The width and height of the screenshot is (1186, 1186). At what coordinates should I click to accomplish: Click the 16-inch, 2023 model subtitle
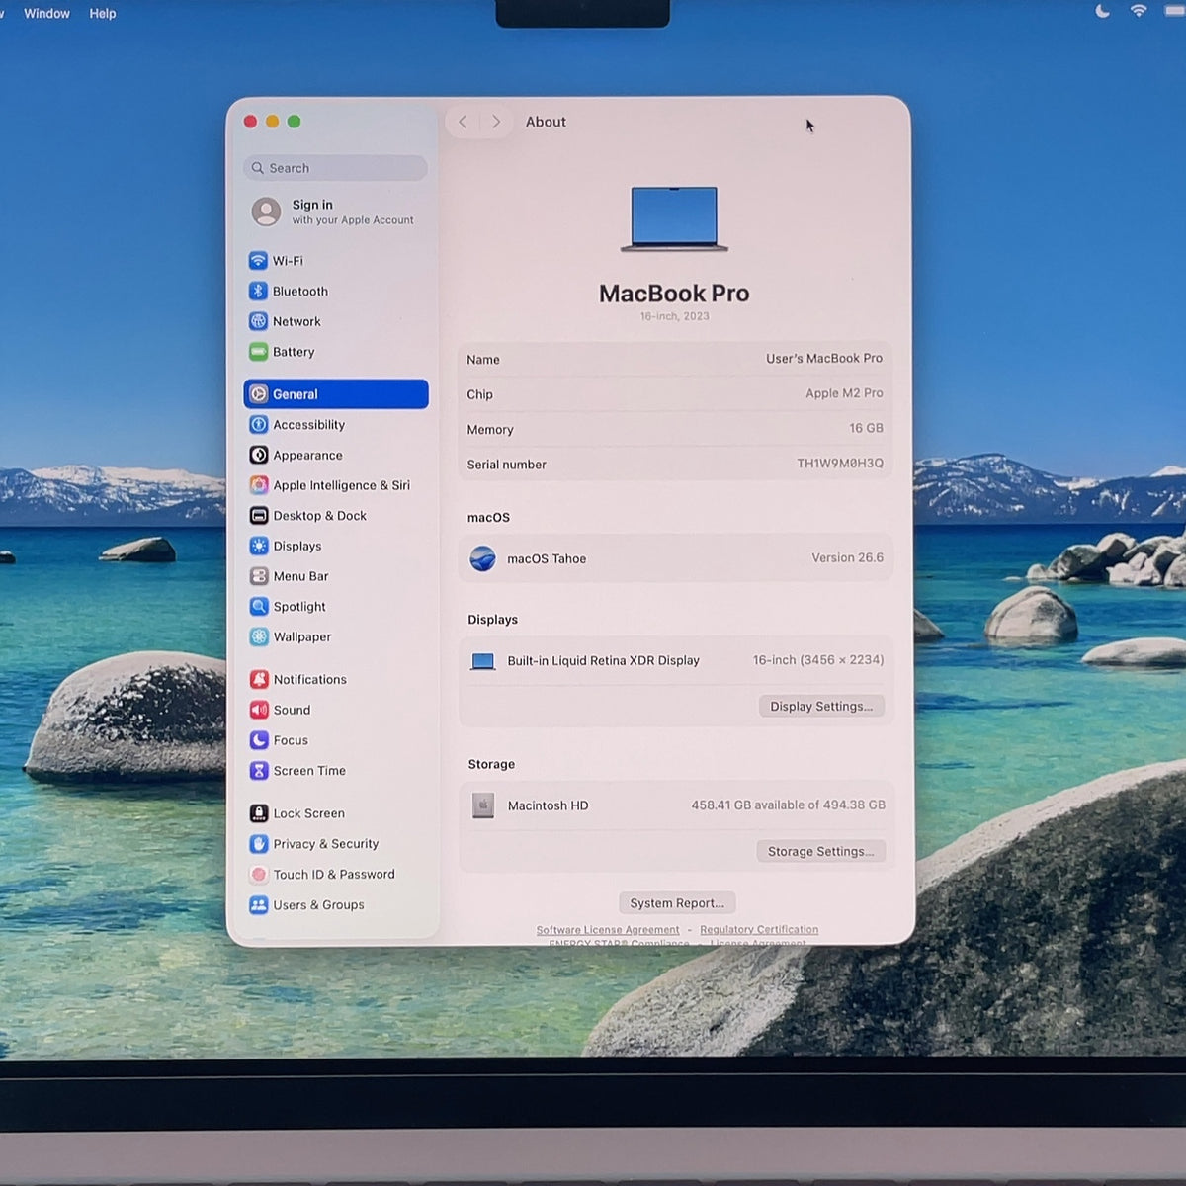(674, 316)
